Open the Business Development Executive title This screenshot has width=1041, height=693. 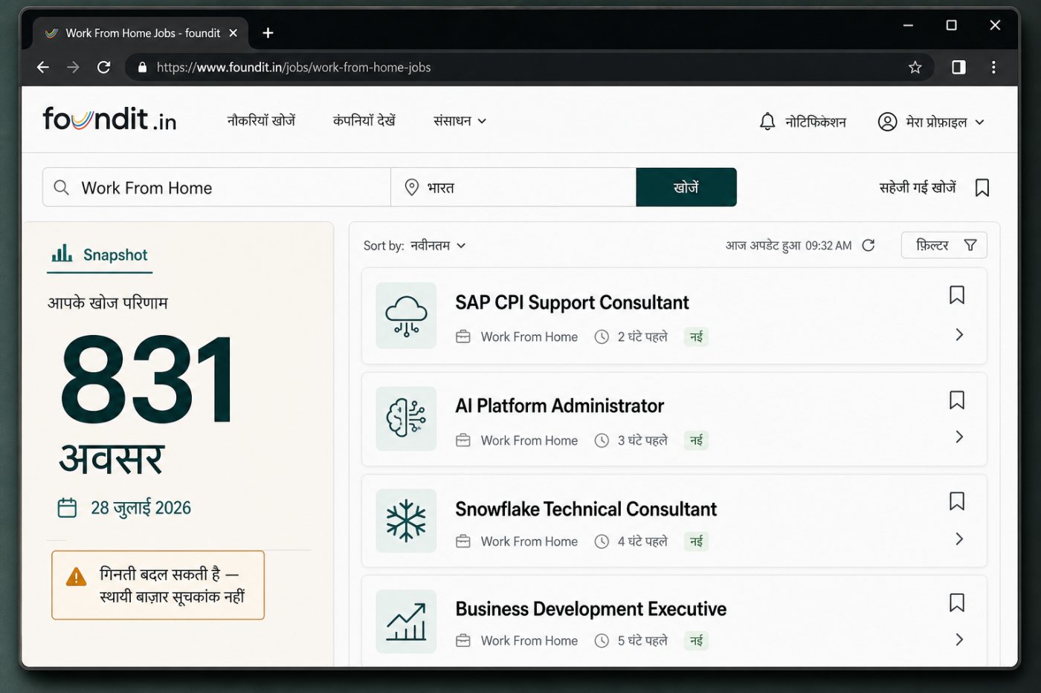[590, 609]
